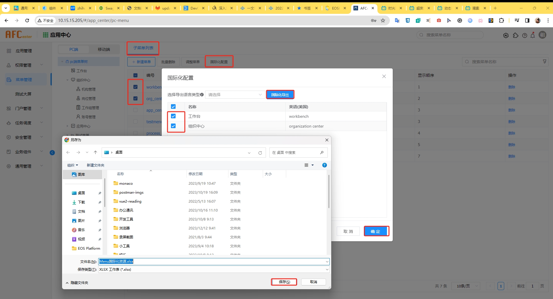Click the Save As file list scrollbar
Screen dimensions: 553x299
tap(329, 190)
